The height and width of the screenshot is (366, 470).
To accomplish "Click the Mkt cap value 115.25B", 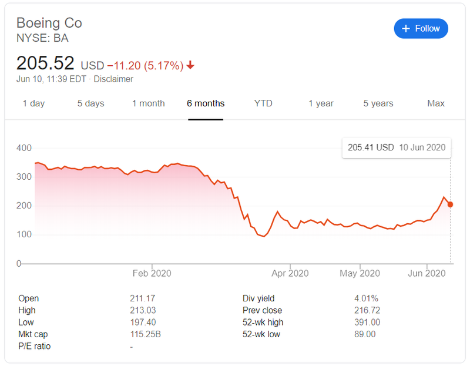I will coord(145,334).
